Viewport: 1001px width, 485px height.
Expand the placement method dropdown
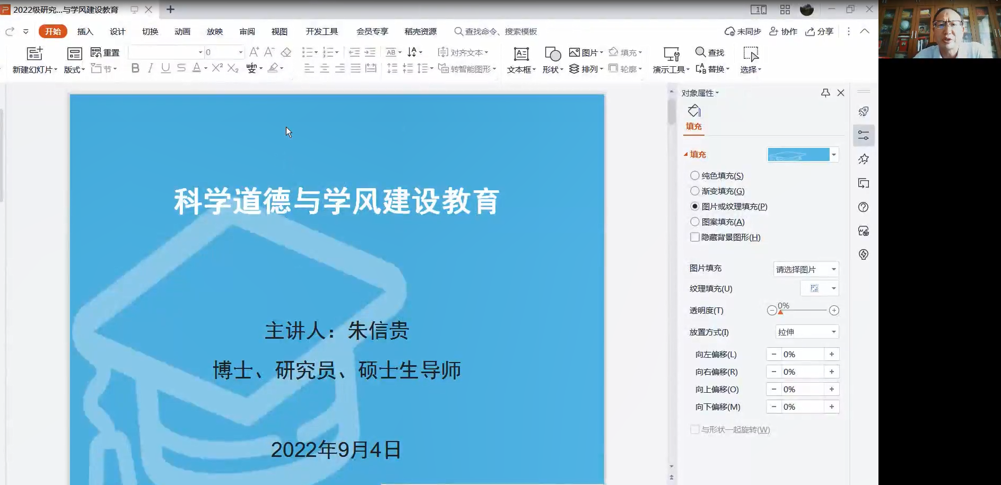[x=806, y=332]
